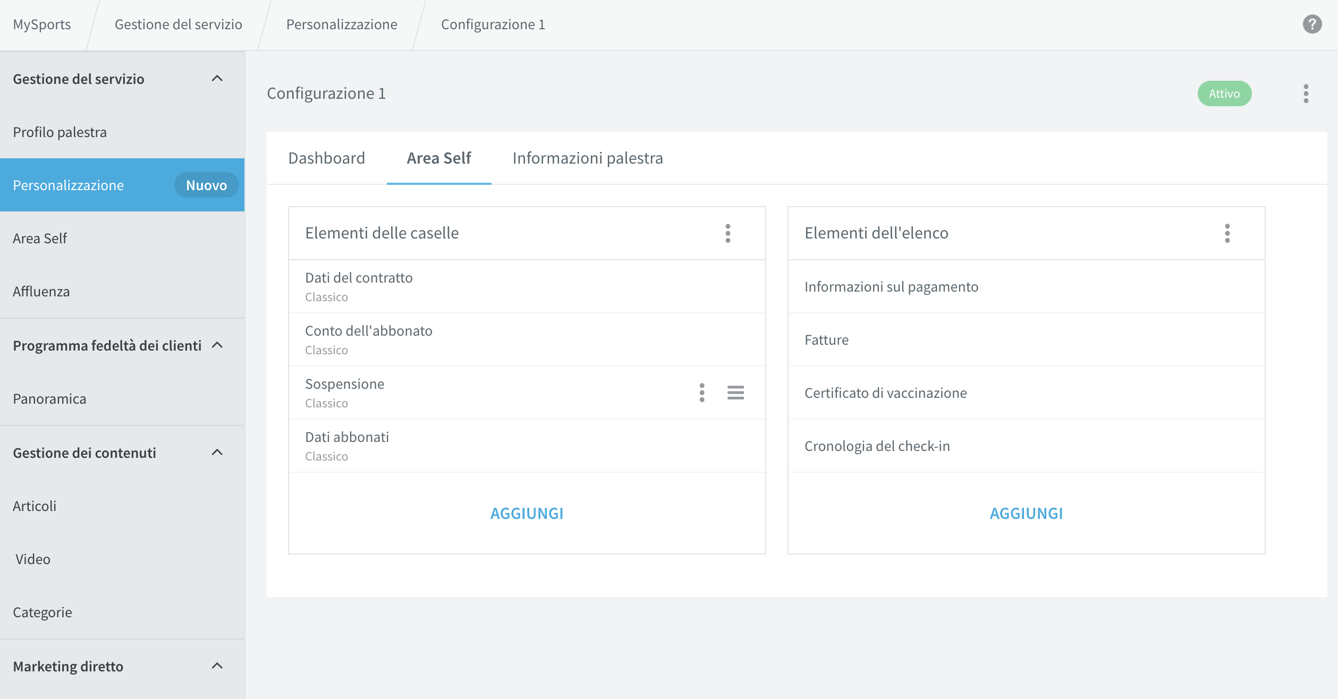Go to MySports breadcrumb
Viewport: 1338px width, 699px height.
42,24
